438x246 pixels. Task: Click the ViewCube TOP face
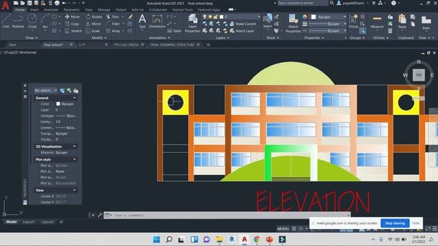pyautogui.click(x=418, y=74)
